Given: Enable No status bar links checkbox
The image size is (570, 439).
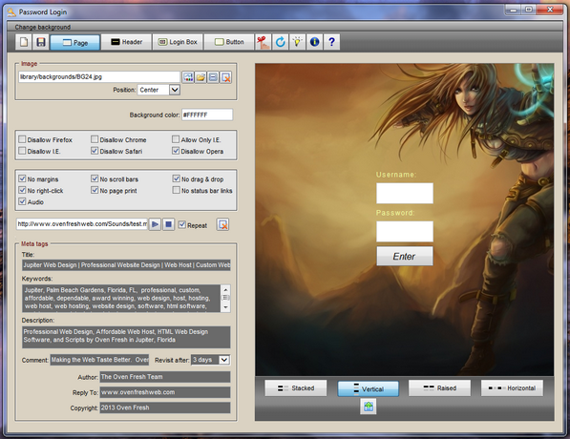Looking at the screenshot, I should point(176,190).
